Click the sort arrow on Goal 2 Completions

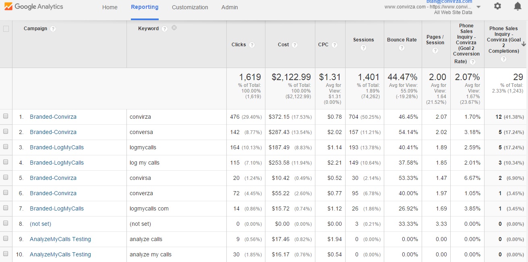(524, 44)
